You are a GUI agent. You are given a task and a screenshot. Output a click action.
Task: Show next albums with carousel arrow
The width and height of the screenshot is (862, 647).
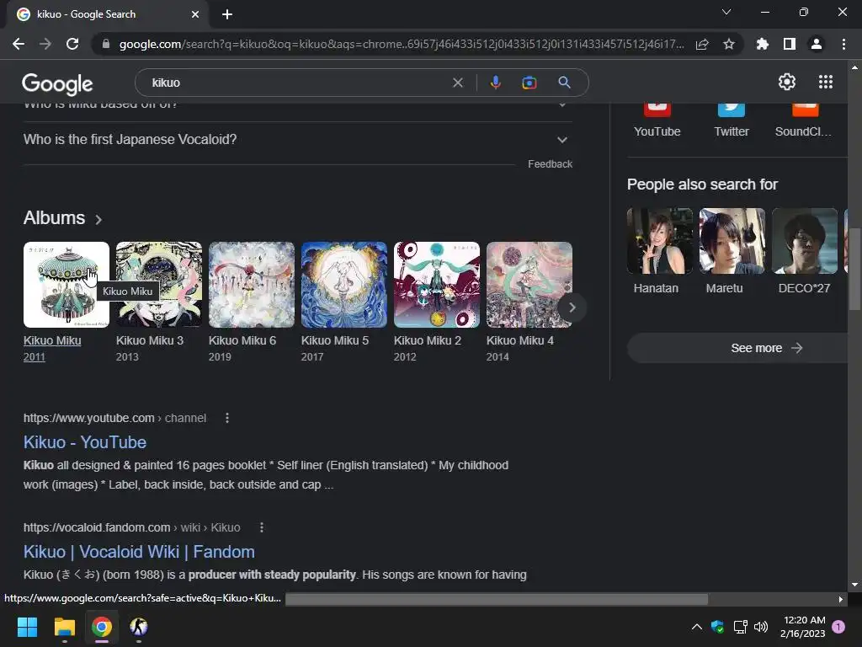(x=572, y=307)
